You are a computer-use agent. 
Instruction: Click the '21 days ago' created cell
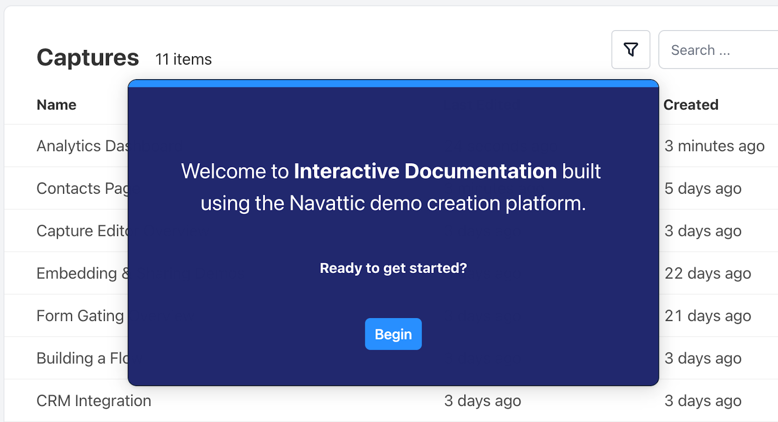[707, 316]
